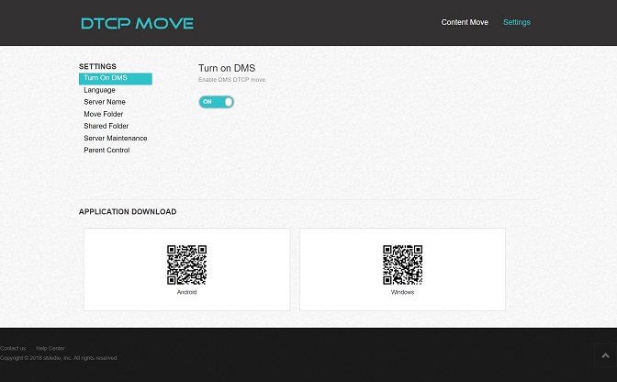Open the Windows QR code image
The height and width of the screenshot is (382, 617).
402,264
